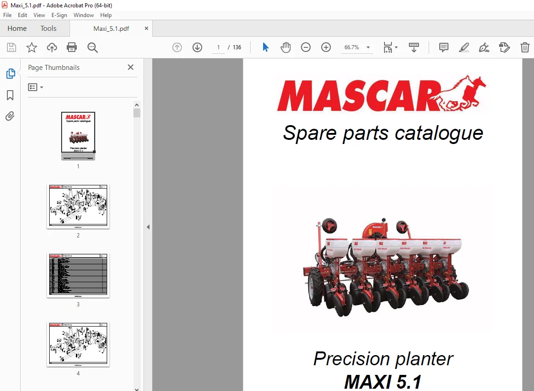The image size is (534, 391).
Task: Click the 'Precision planter' text on page
Action: (383, 359)
